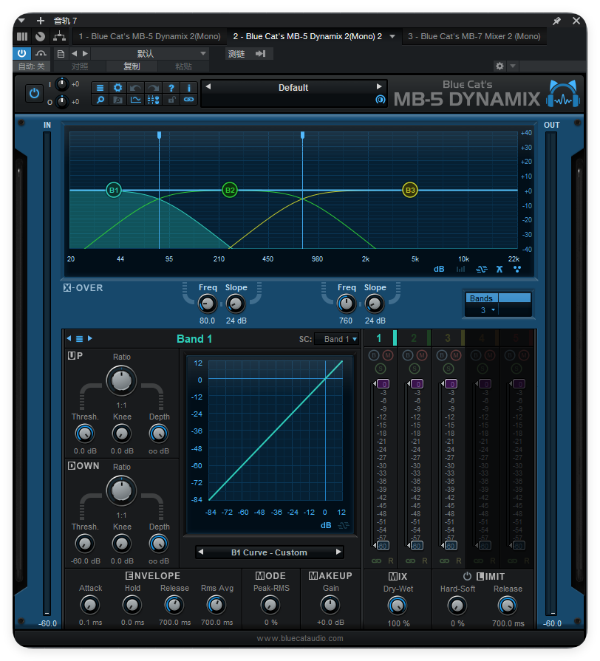Click the preset file icon in host bar
Image resolution: width=600 pixels, height=661 pixels.
click(x=61, y=53)
